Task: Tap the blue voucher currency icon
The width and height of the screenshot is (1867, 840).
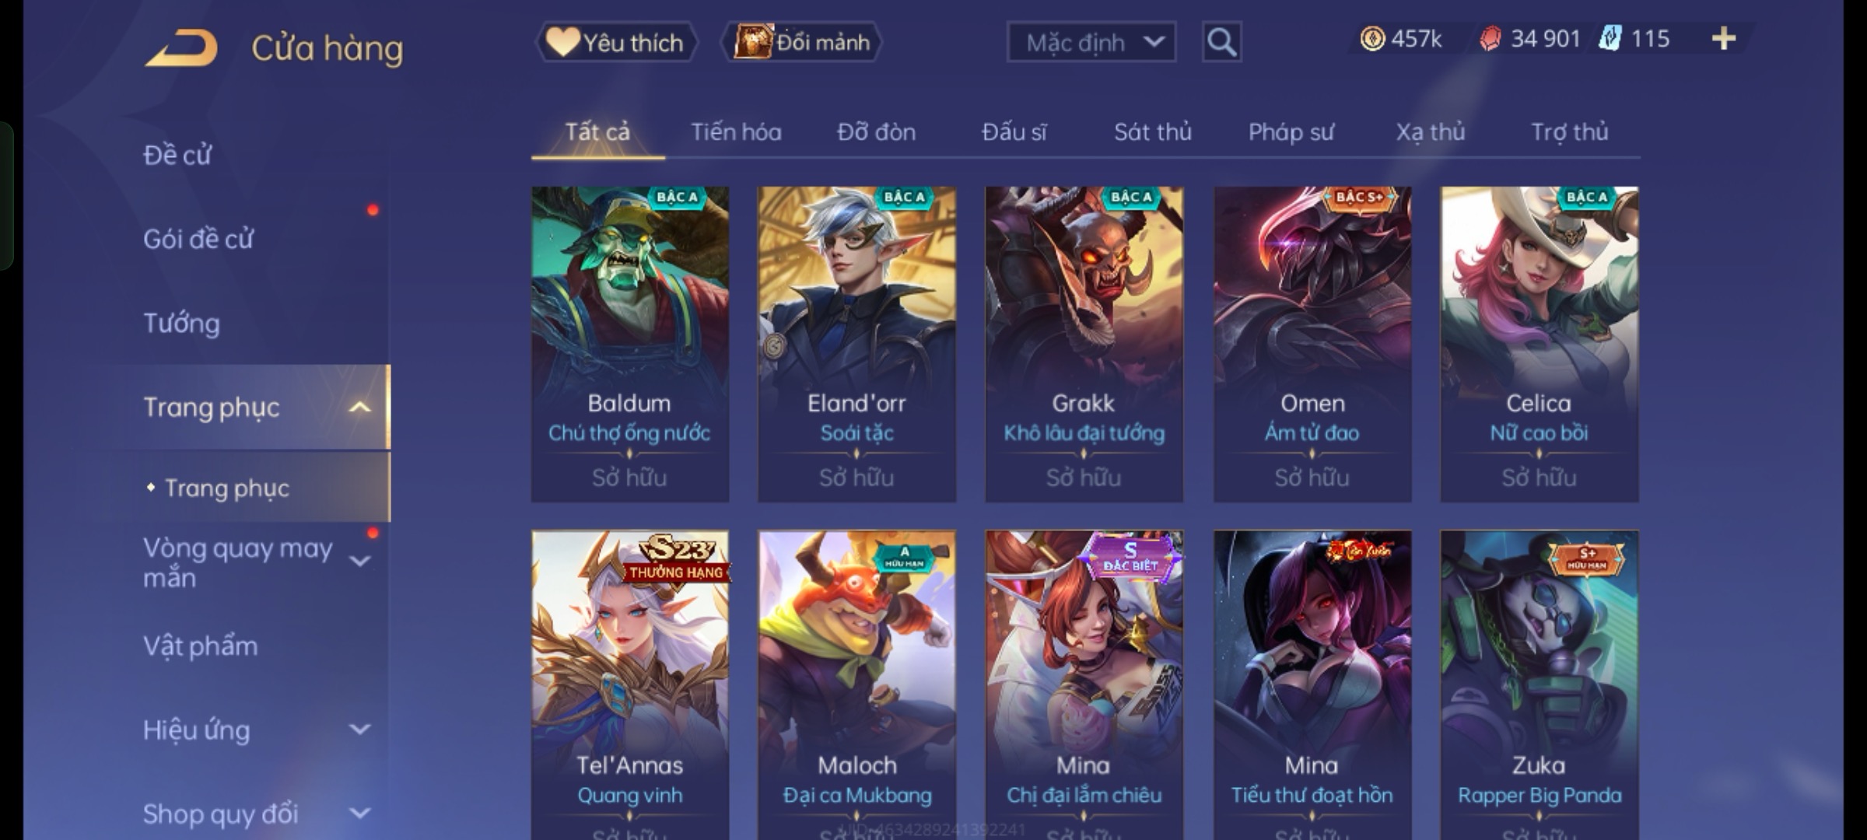Action: point(1610,39)
